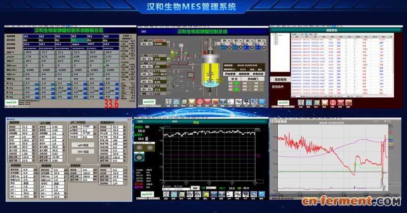The image size is (407, 213).
Task: Click 120.0 field in temperature control settings
Action: (x=26, y=140)
